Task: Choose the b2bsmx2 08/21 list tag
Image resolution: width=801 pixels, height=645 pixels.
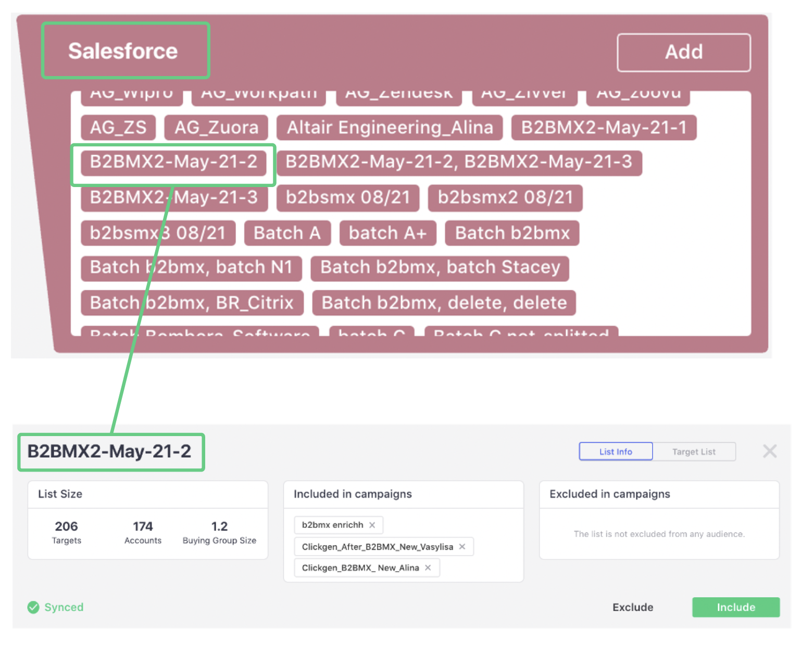Action: pyautogui.click(x=505, y=197)
